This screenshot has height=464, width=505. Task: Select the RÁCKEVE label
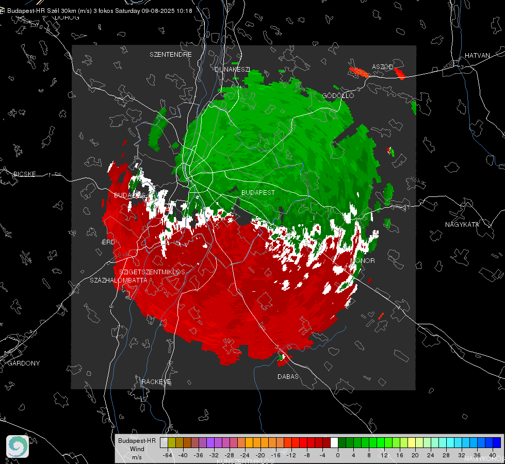point(156,382)
